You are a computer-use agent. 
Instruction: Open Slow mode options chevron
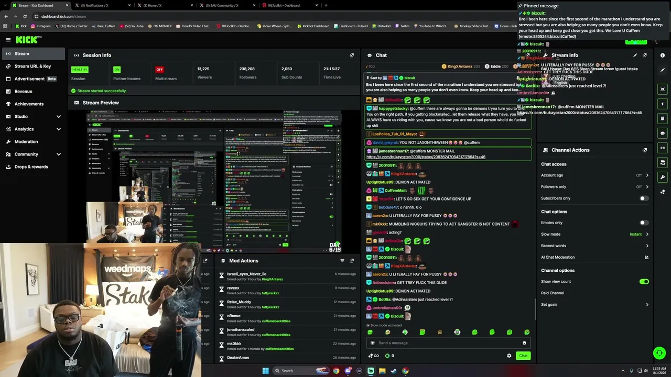pyautogui.click(x=647, y=235)
